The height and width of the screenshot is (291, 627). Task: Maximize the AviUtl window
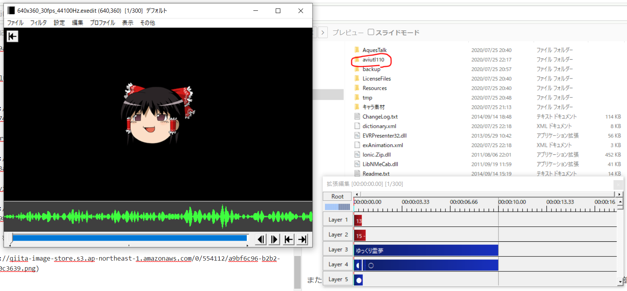[278, 11]
